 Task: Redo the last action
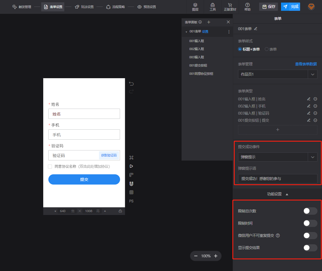click(131, 91)
